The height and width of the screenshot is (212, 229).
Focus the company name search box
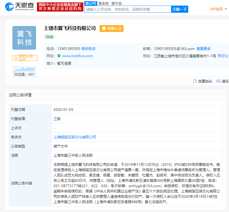128,9
